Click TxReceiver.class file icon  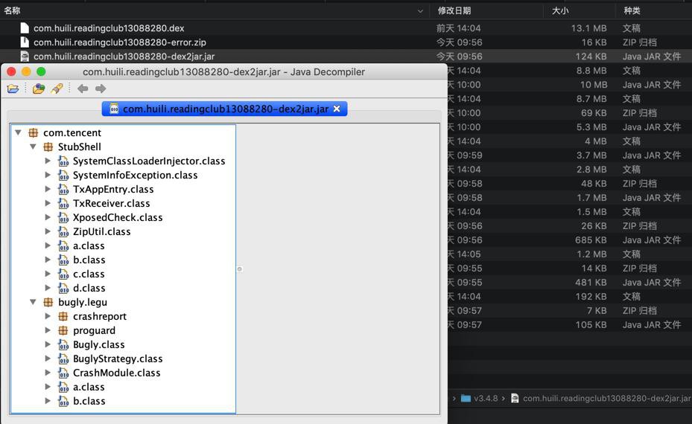coord(63,204)
